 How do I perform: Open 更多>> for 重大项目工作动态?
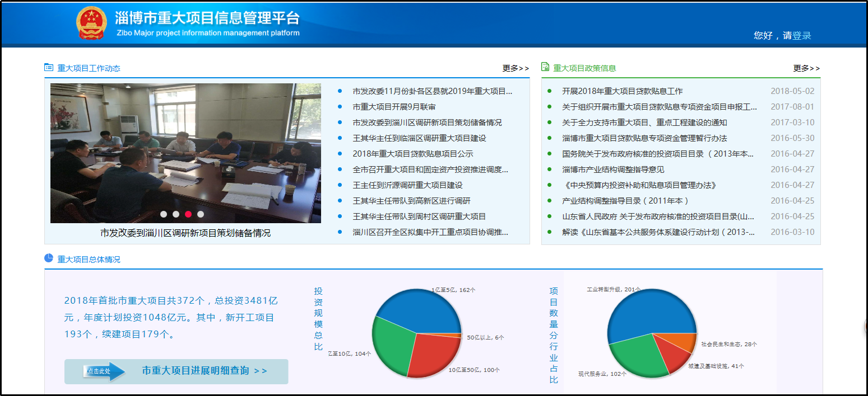516,68
